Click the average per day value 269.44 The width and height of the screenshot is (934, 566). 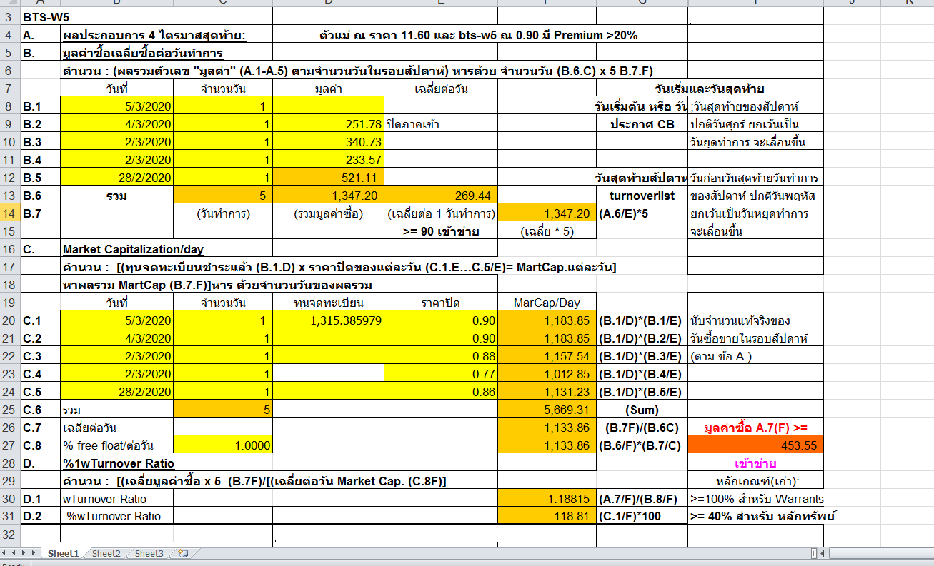coord(441,195)
